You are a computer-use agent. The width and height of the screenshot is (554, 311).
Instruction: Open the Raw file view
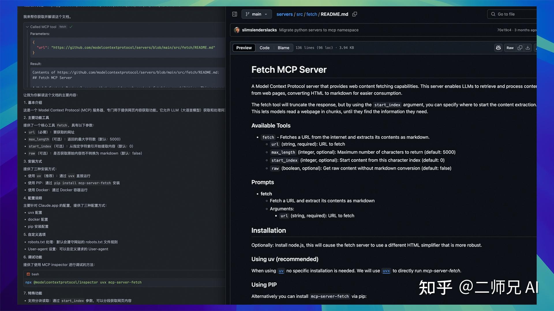[510, 48]
